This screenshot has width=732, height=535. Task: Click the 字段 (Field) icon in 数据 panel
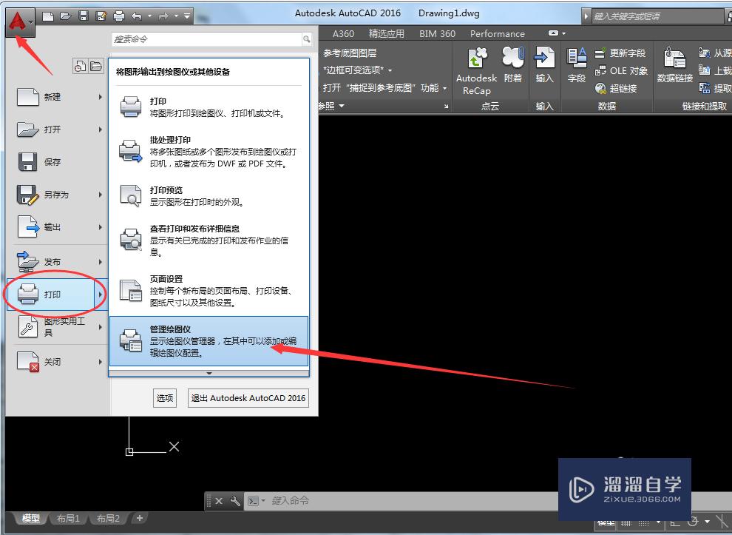575,58
